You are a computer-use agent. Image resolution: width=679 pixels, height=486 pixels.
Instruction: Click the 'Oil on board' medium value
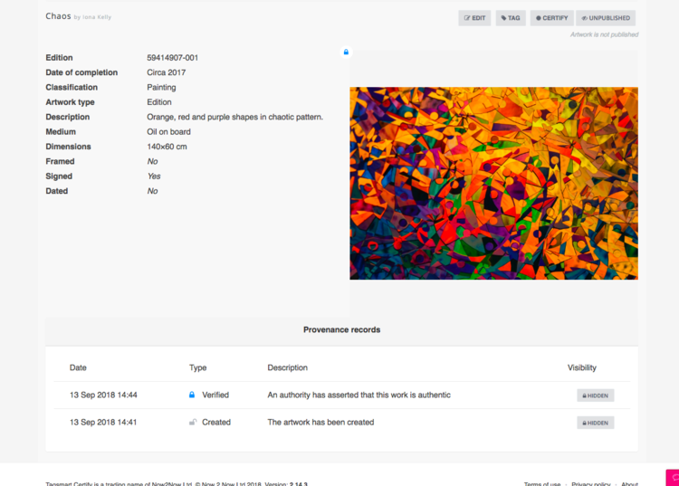point(168,131)
